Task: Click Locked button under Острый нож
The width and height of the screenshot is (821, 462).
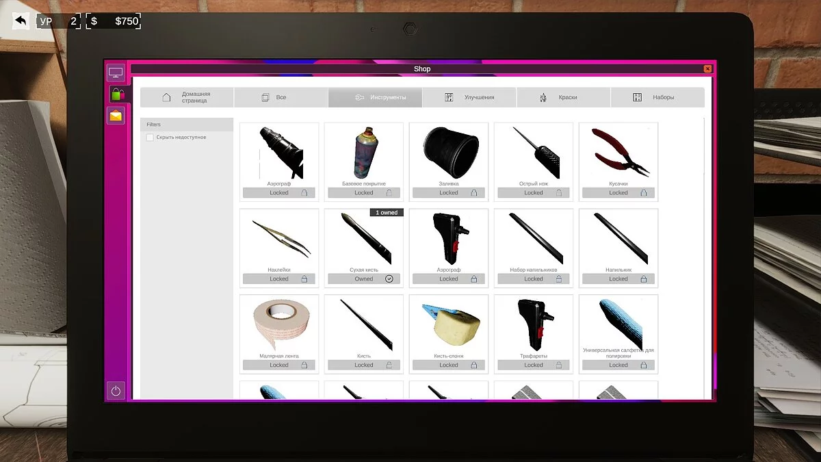Action: 534,193
